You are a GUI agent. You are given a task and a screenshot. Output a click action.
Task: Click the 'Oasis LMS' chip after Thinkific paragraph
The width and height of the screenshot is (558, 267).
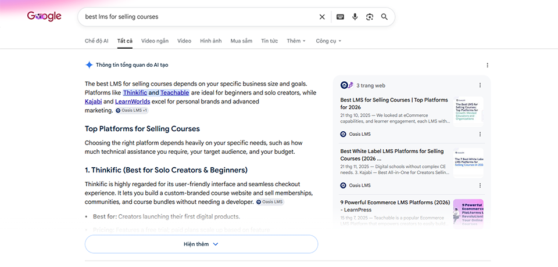coord(270,202)
